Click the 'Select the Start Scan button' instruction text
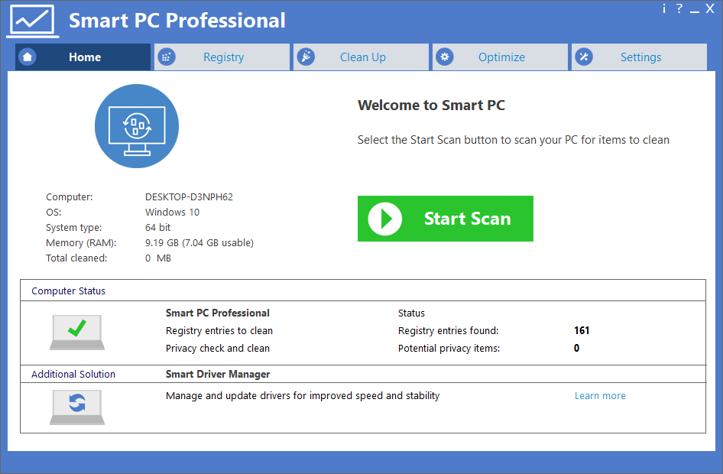The image size is (723, 474). 514,140
